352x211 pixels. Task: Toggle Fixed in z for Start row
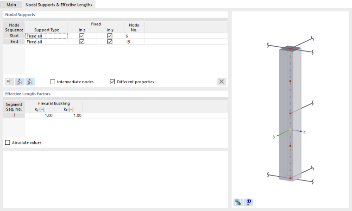(x=82, y=36)
